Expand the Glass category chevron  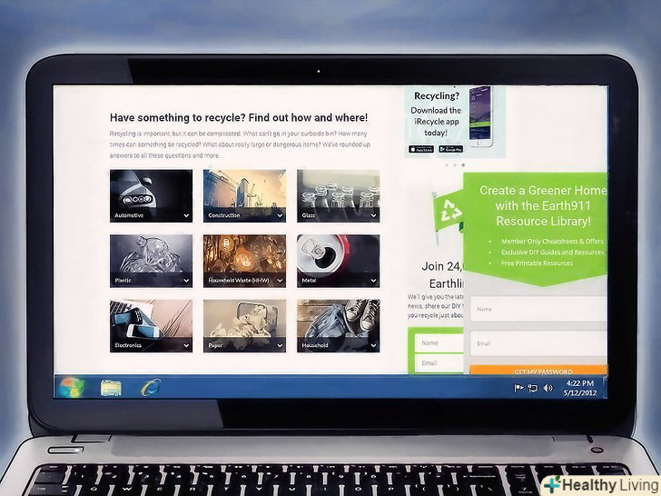coord(373,215)
